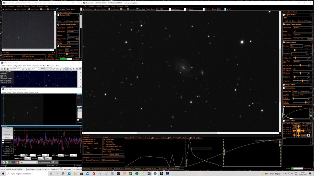Click the right arrow in Scope Controls

pyautogui.click(x=303, y=131)
